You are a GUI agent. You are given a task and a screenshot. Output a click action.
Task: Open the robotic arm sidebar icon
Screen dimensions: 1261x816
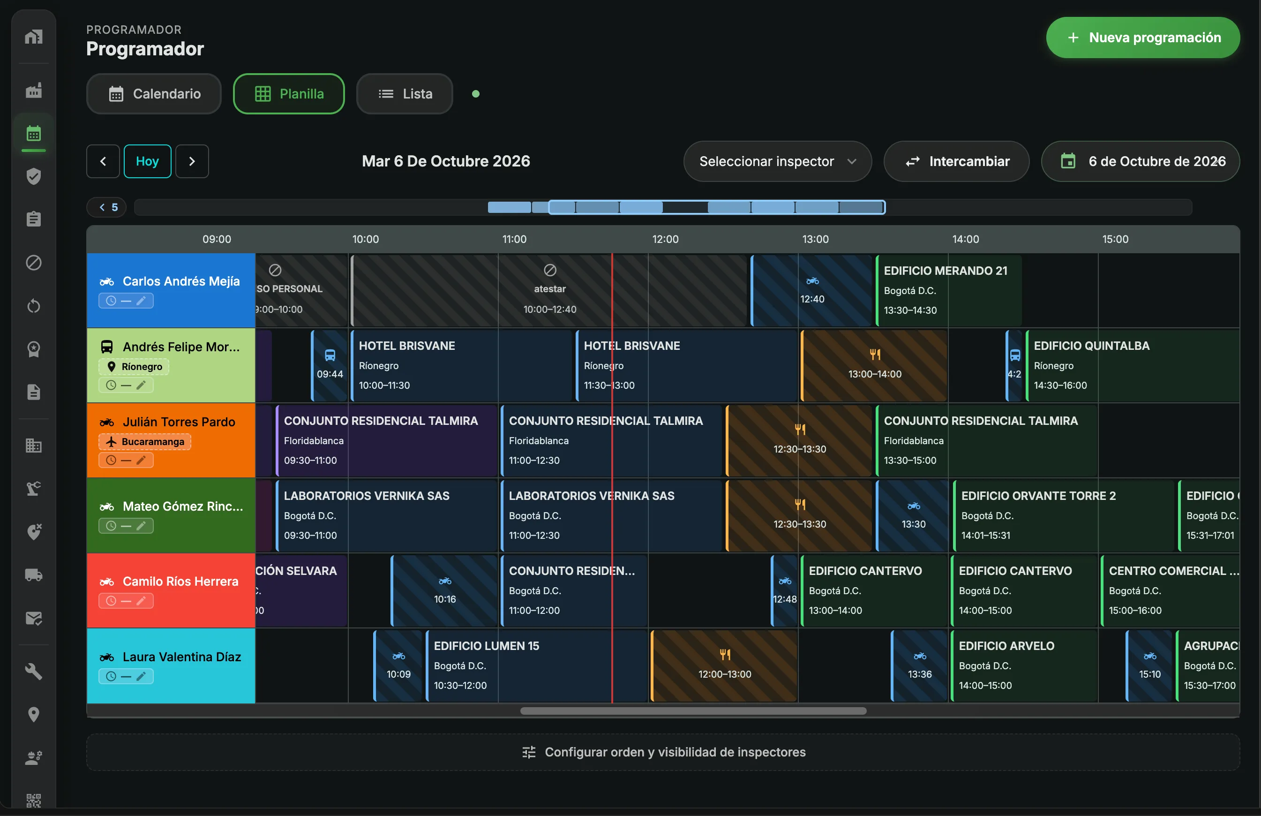(33, 489)
